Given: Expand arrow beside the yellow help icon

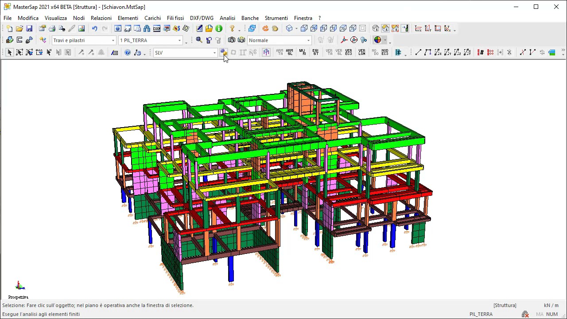Looking at the screenshot, I should 239,30.
